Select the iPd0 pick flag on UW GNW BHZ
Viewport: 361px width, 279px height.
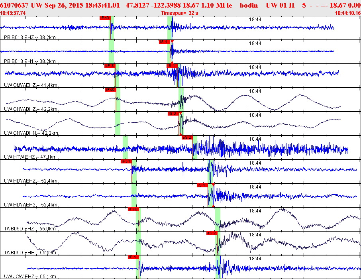(110, 90)
